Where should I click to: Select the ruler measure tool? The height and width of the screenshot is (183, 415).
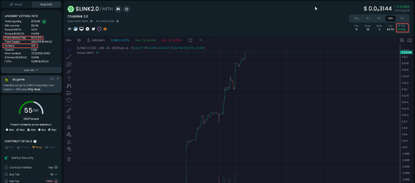tap(69, 110)
